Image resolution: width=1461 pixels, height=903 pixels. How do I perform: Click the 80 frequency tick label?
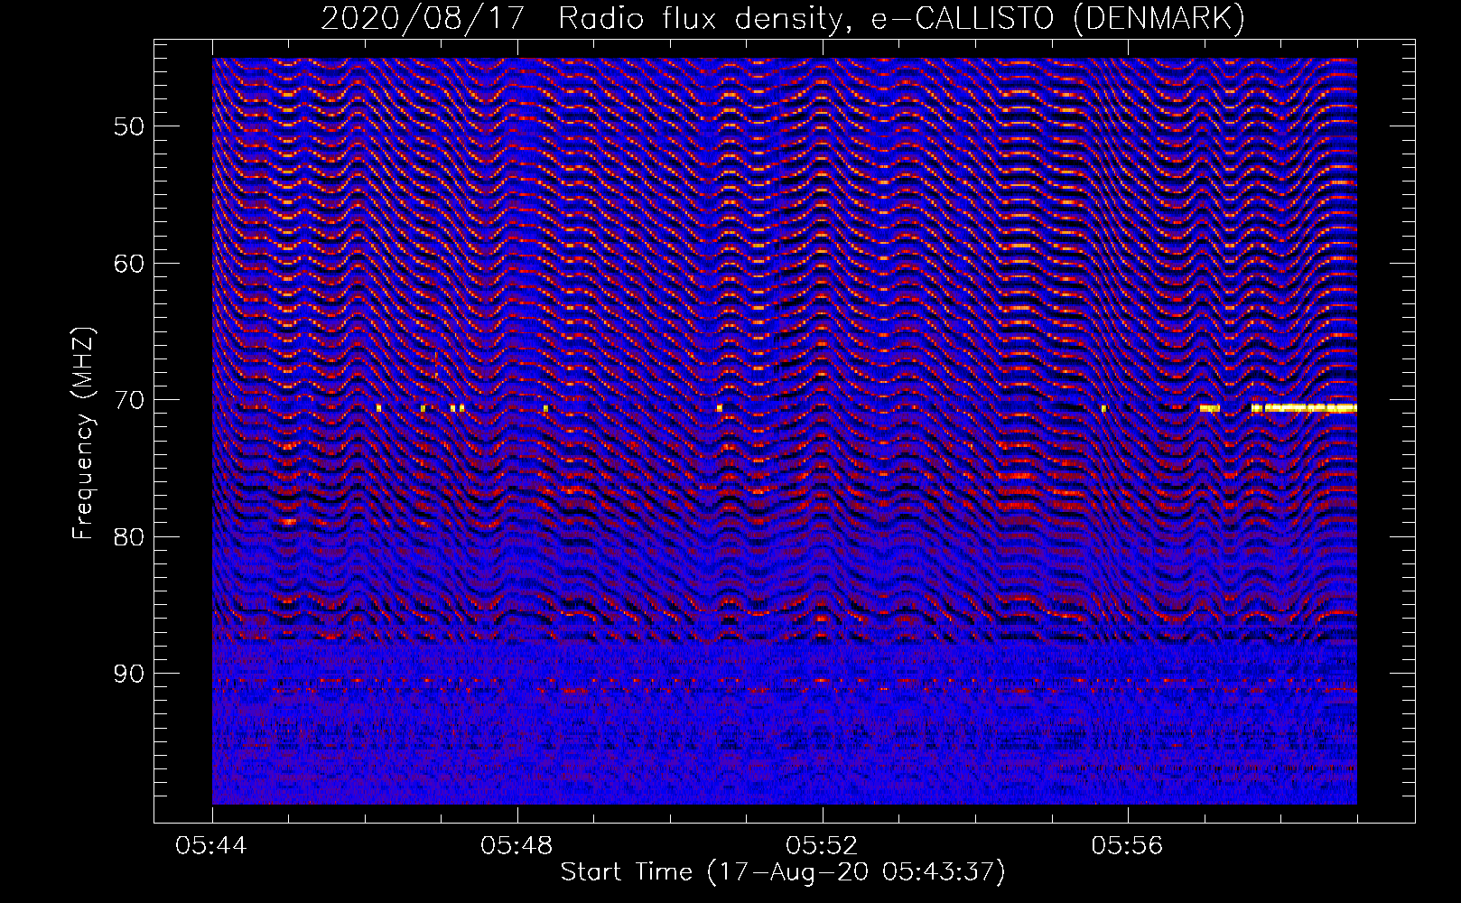pyautogui.click(x=129, y=536)
